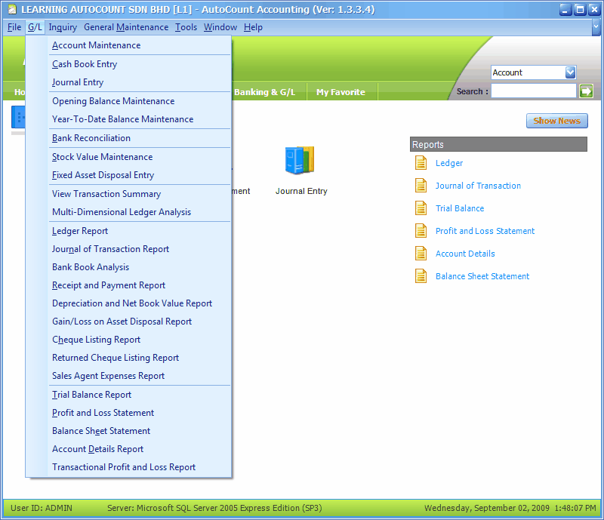Click the green search go arrow
This screenshot has height=520, width=604.
[x=586, y=91]
